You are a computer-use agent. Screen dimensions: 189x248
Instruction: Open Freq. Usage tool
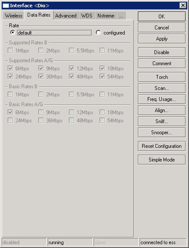tap(162, 99)
